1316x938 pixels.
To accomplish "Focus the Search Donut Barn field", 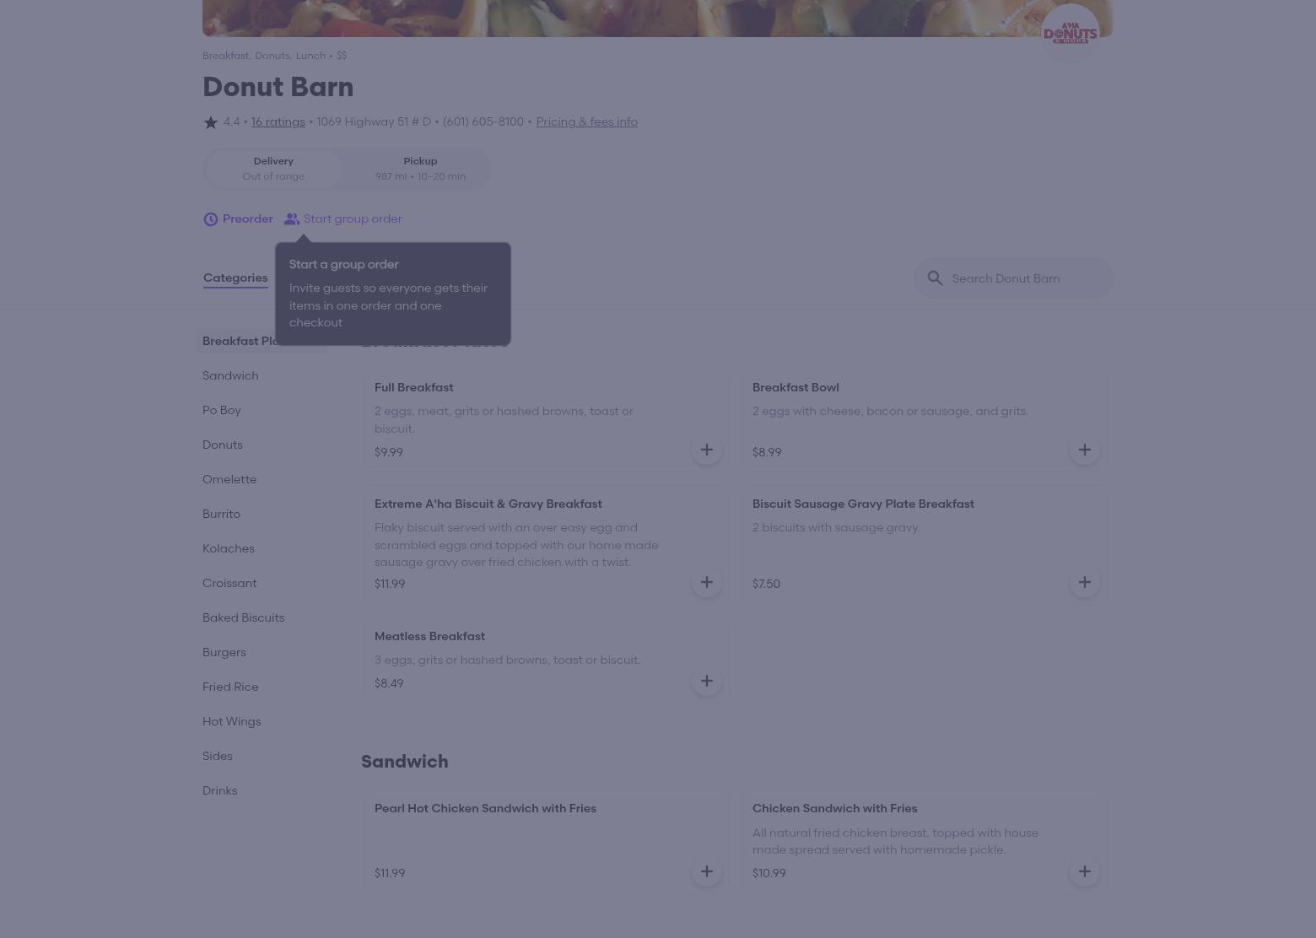I will coord(1014,278).
